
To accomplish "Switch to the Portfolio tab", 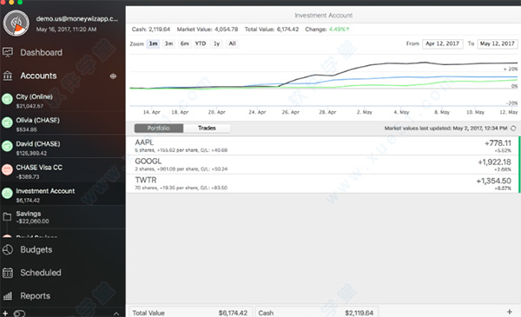I will [x=159, y=129].
